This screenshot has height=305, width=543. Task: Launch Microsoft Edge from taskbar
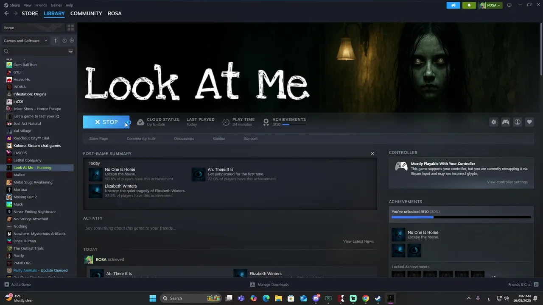tap(266, 298)
